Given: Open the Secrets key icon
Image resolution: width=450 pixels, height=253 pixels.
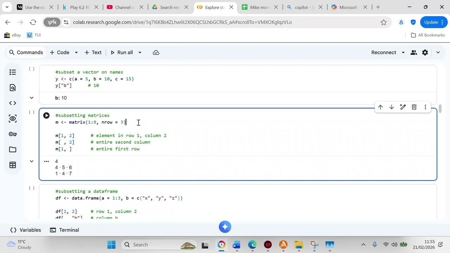Looking at the screenshot, I should click(13, 134).
